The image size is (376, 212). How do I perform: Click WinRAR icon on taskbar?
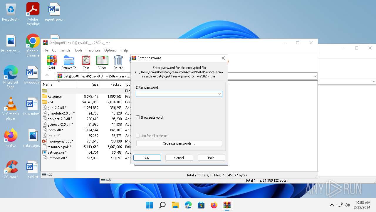click(x=227, y=205)
